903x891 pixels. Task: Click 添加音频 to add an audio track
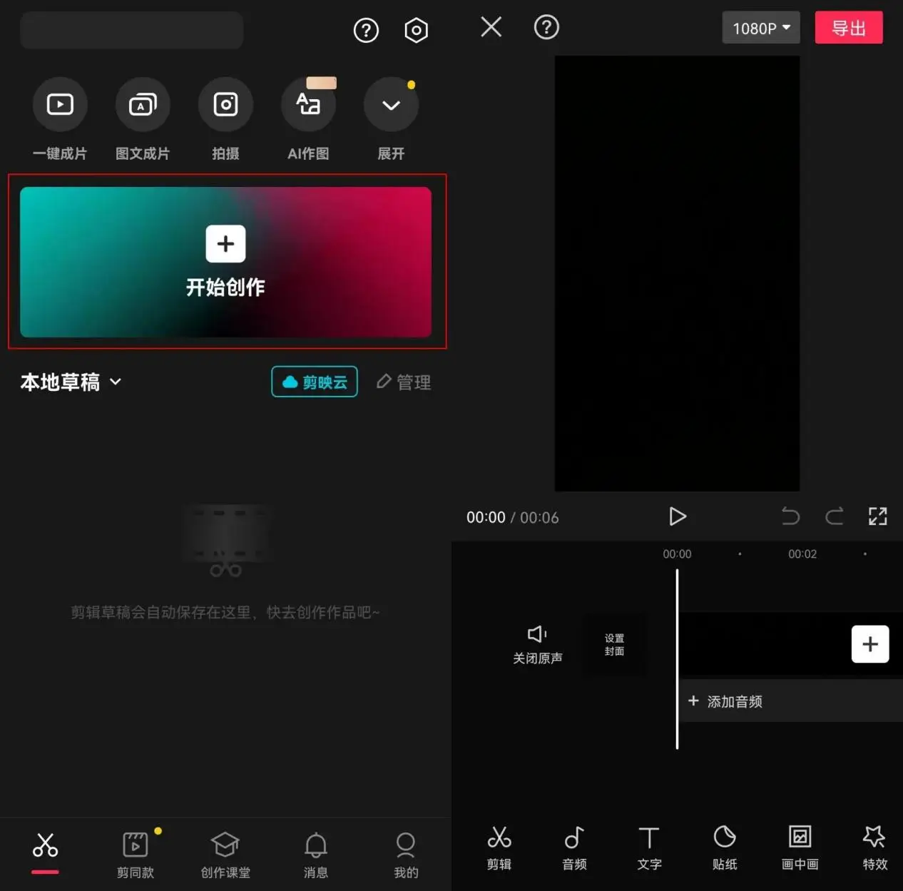[x=725, y=701]
